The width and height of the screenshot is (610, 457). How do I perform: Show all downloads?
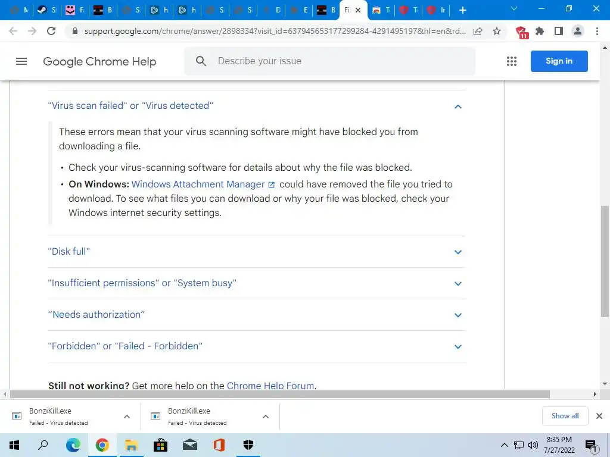coord(565,416)
